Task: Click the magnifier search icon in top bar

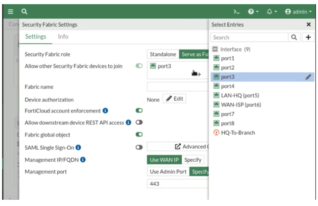Action: pos(24,11)
